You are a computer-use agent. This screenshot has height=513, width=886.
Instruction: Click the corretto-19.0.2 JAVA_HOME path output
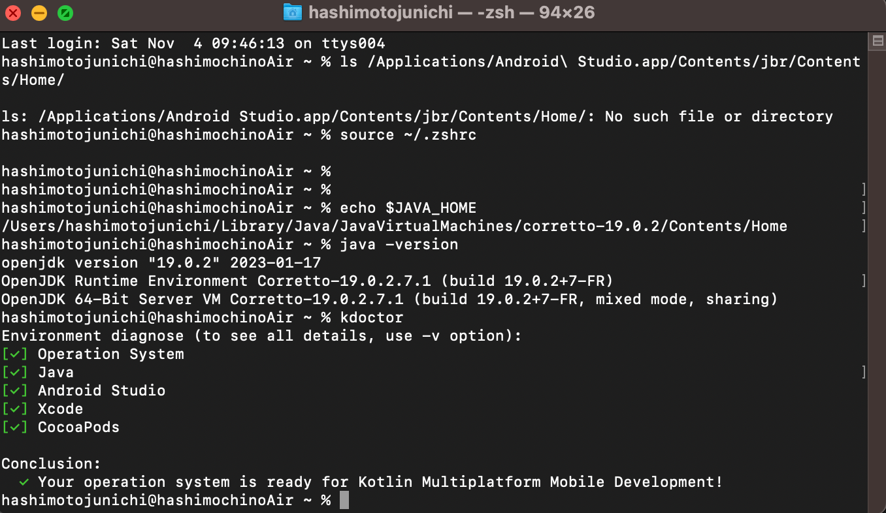coord(394,226)
